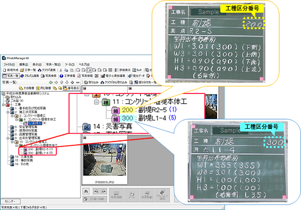
Task: Click the Exif toolbar button
Action: (x=137, y=70)
